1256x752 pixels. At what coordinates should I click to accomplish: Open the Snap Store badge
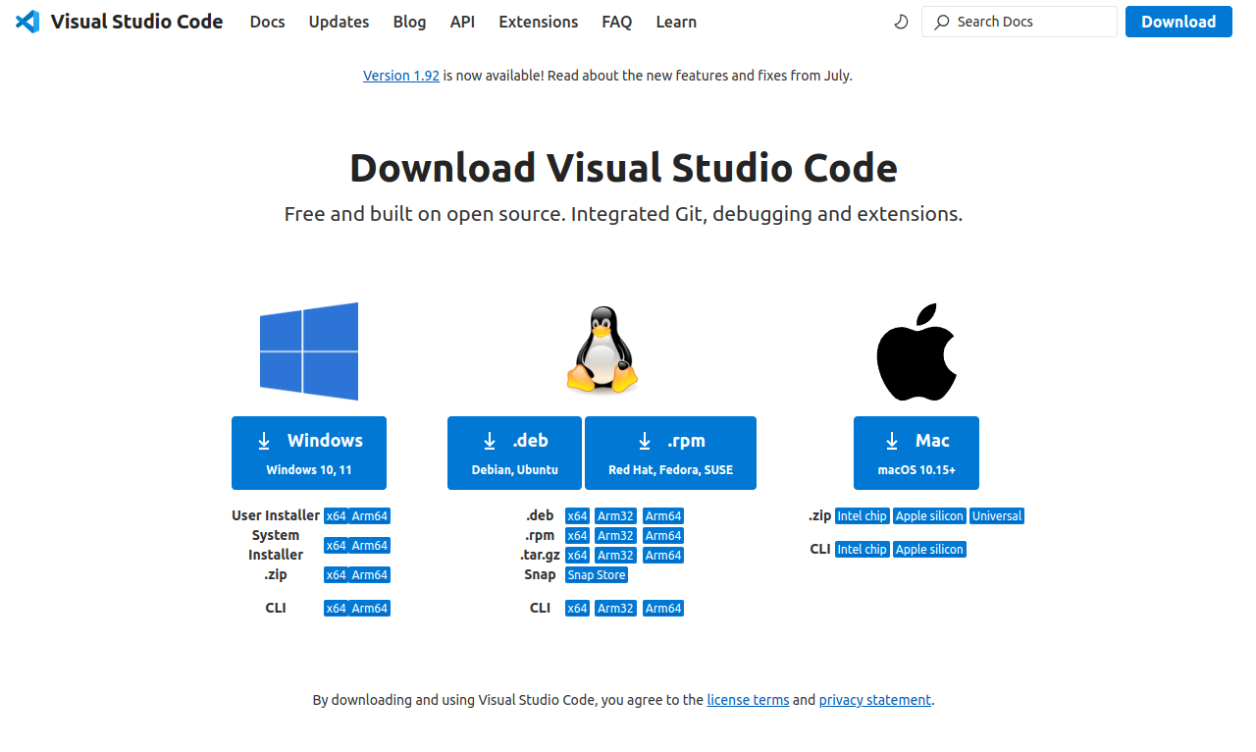coord(596,574)
